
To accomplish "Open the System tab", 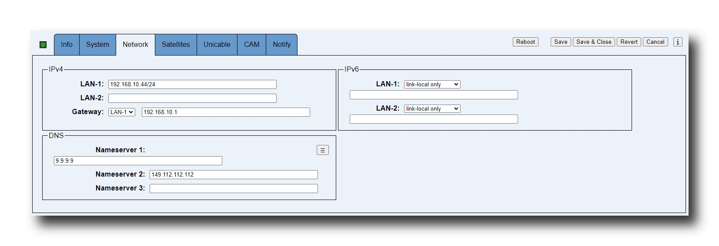I will [x=97, y=45].
